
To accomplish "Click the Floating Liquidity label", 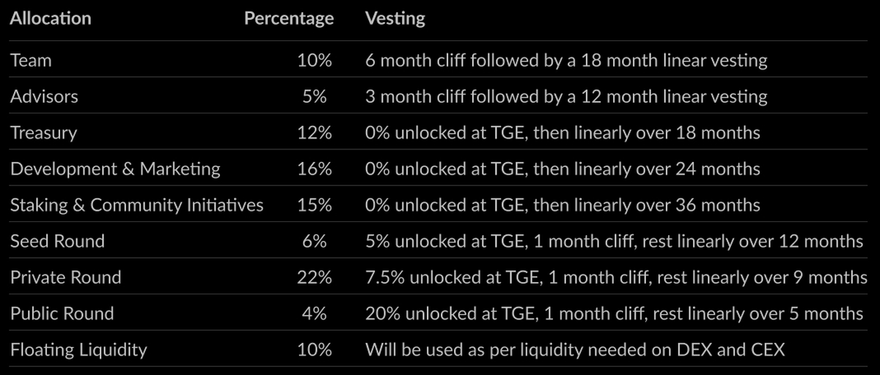I will click(x=78, y=350).
